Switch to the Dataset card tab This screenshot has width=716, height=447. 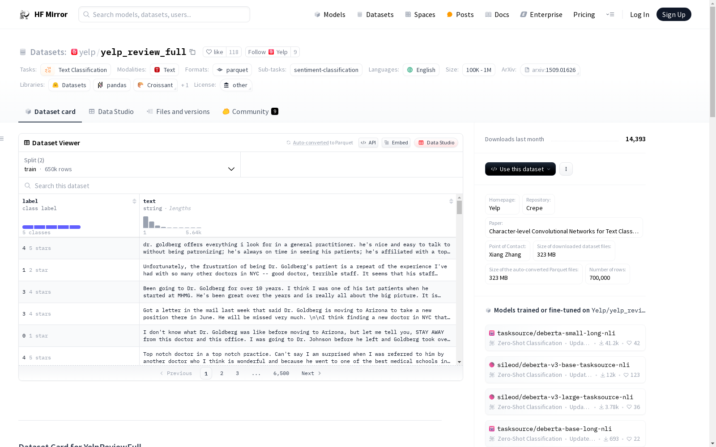tap(50, 112)
